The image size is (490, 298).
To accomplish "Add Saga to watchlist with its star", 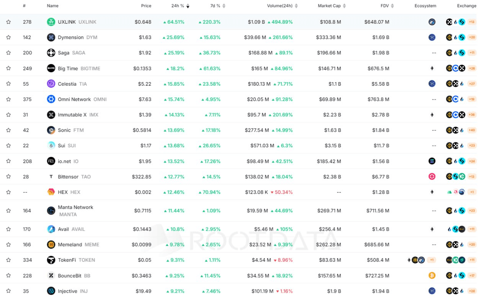I will tap(8, 53).
